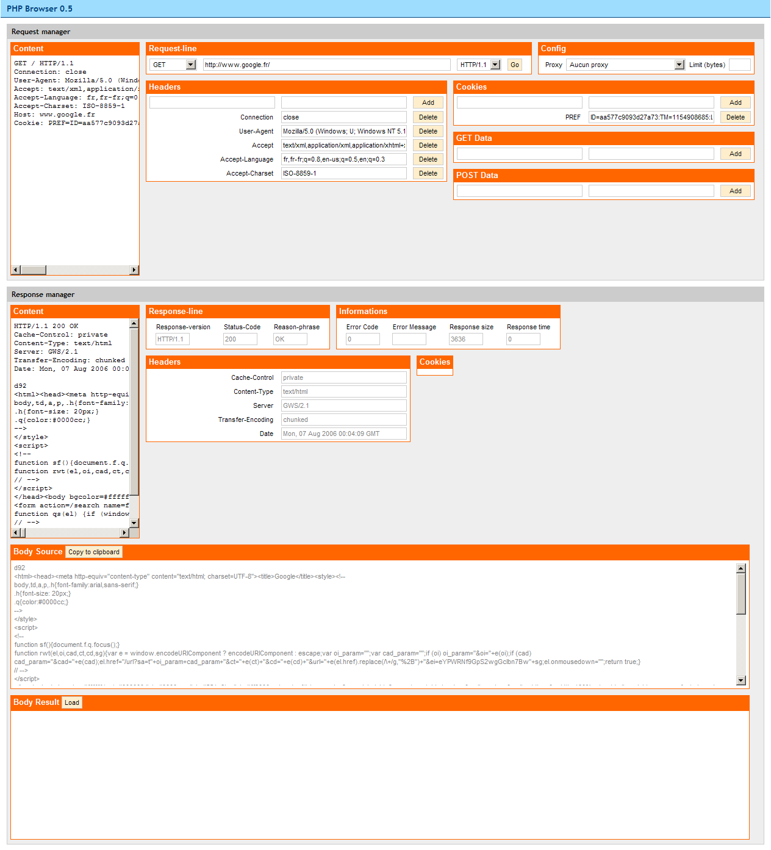
Task: Click the Error Code field
Action: (363, 339)
